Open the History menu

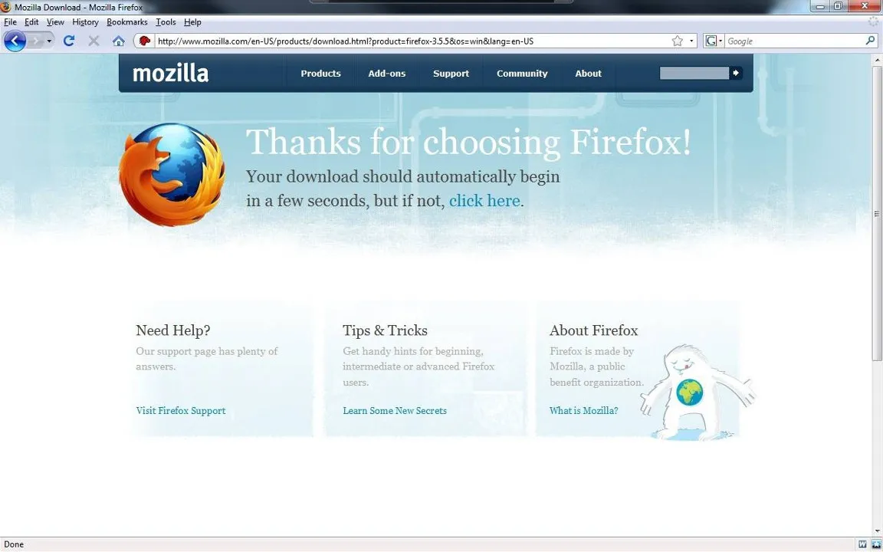tap(85, 22)
